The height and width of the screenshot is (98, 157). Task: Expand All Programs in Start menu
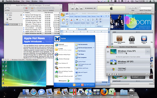click(64, 81)
